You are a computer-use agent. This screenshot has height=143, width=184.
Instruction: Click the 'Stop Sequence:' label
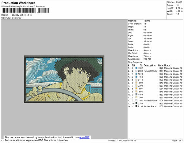[136, 62]
